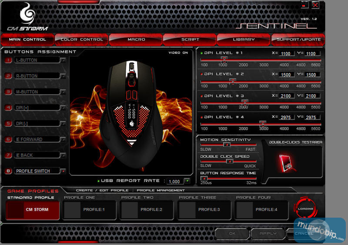Image resolution: width=348 pixels, height=245 pixels.
Task: Click the Loading ring indicator
Action: pos(305,209)
